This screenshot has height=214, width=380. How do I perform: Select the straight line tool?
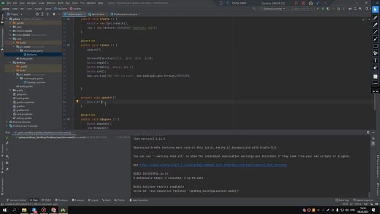point(375,32)
